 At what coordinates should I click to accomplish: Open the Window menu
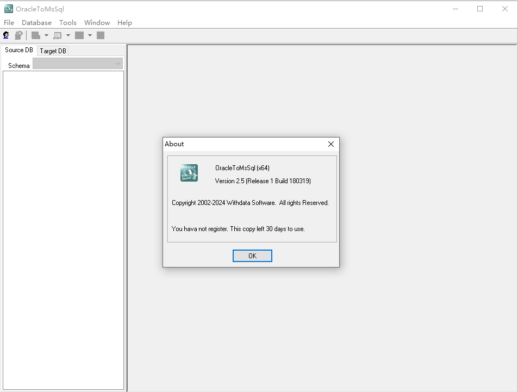[x=97, y=23]
